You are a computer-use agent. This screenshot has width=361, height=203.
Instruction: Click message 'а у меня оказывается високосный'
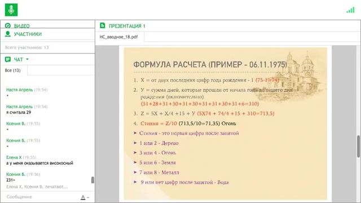pos(39,163)
